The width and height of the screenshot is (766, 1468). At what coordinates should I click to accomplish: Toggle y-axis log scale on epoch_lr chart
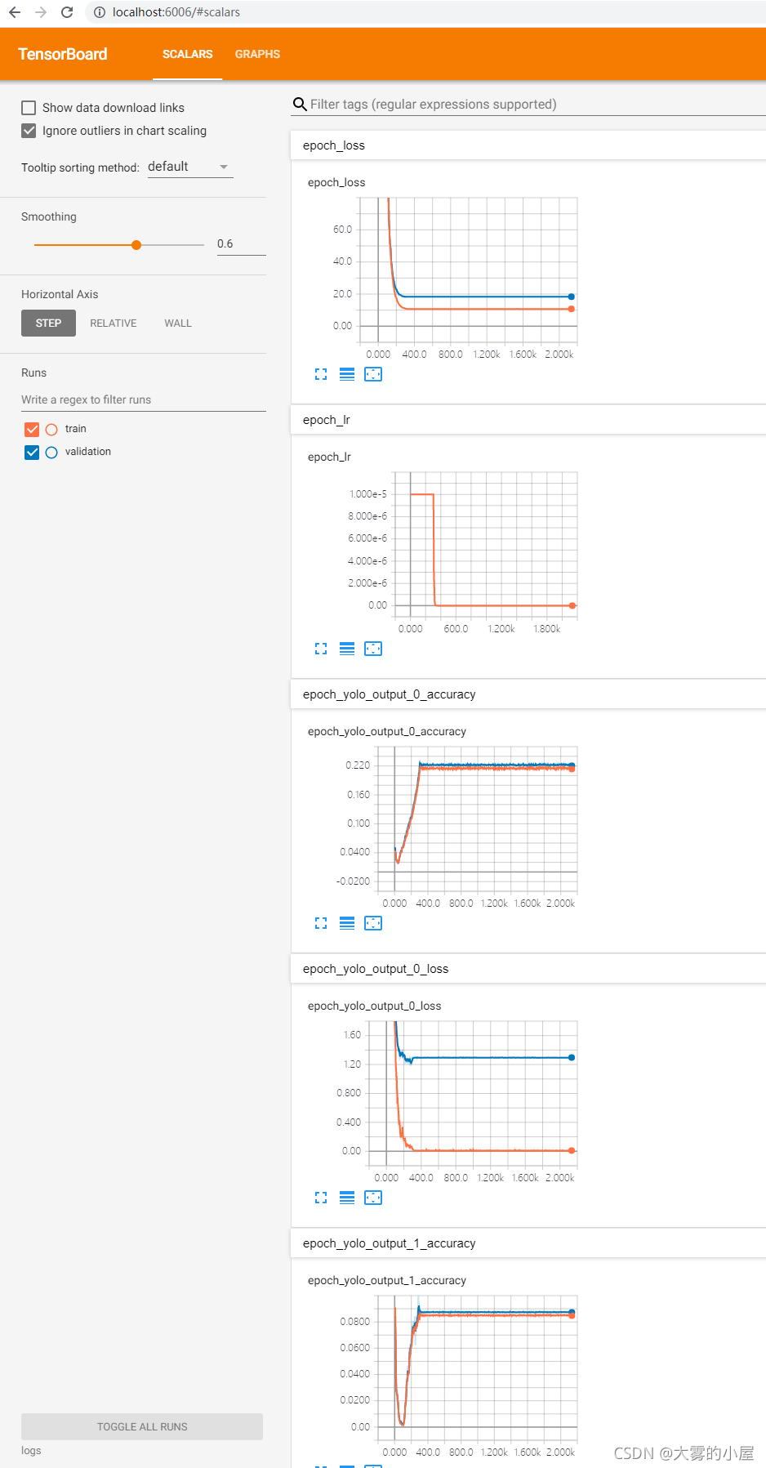347,649
